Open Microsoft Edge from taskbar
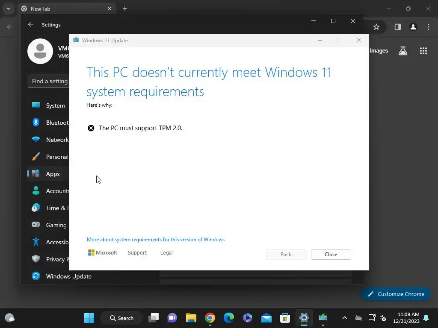This screenshot has width=438, height=328. pos(229,318)
